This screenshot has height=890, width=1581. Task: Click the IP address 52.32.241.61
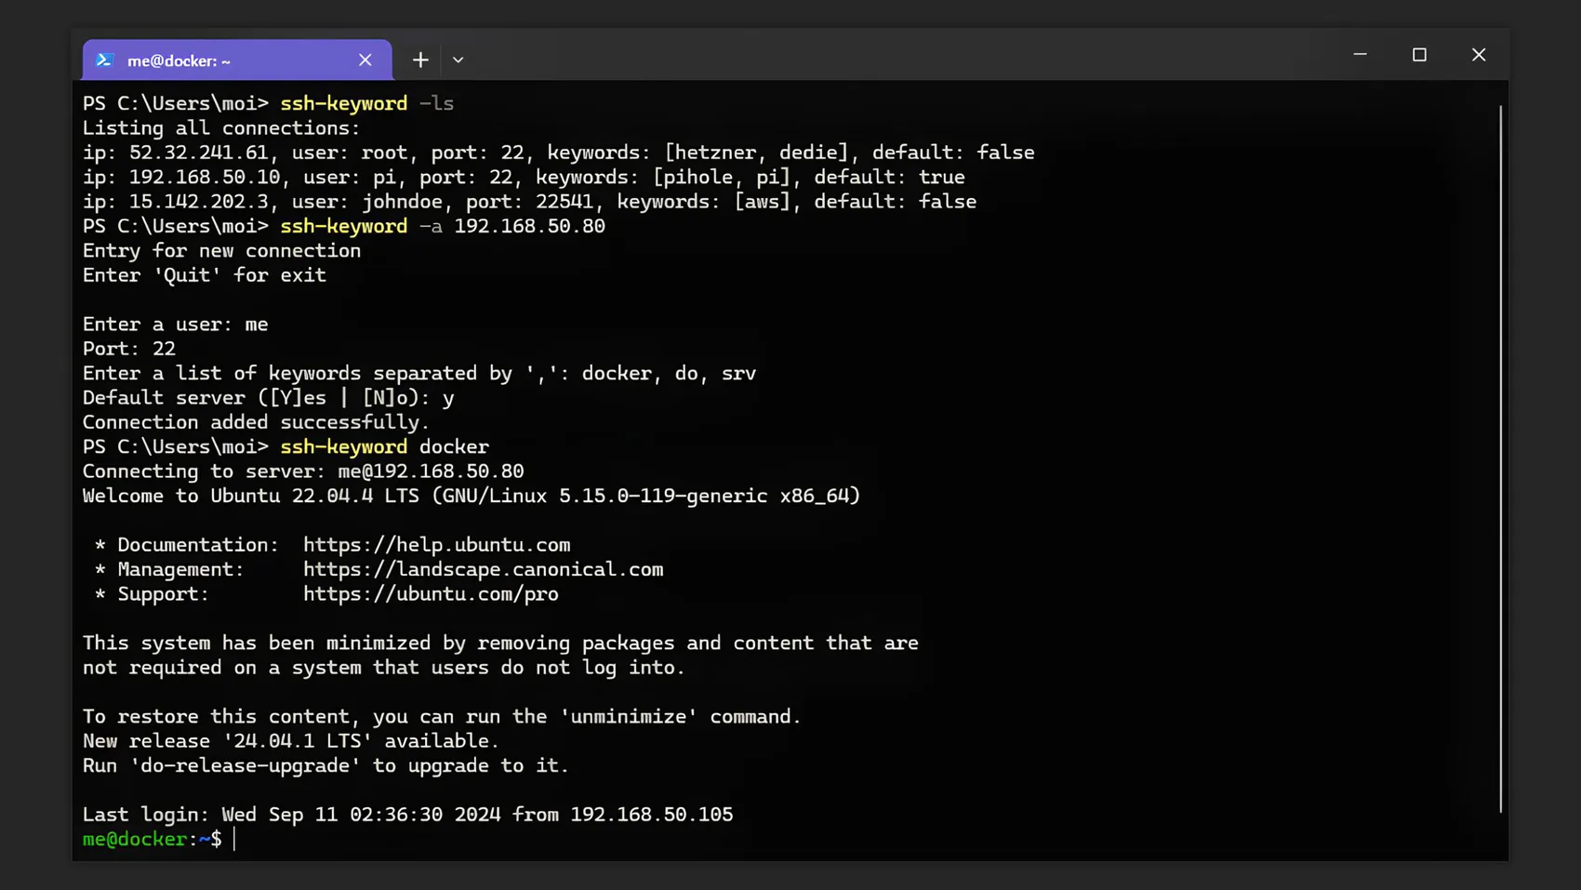click(198, 153)
